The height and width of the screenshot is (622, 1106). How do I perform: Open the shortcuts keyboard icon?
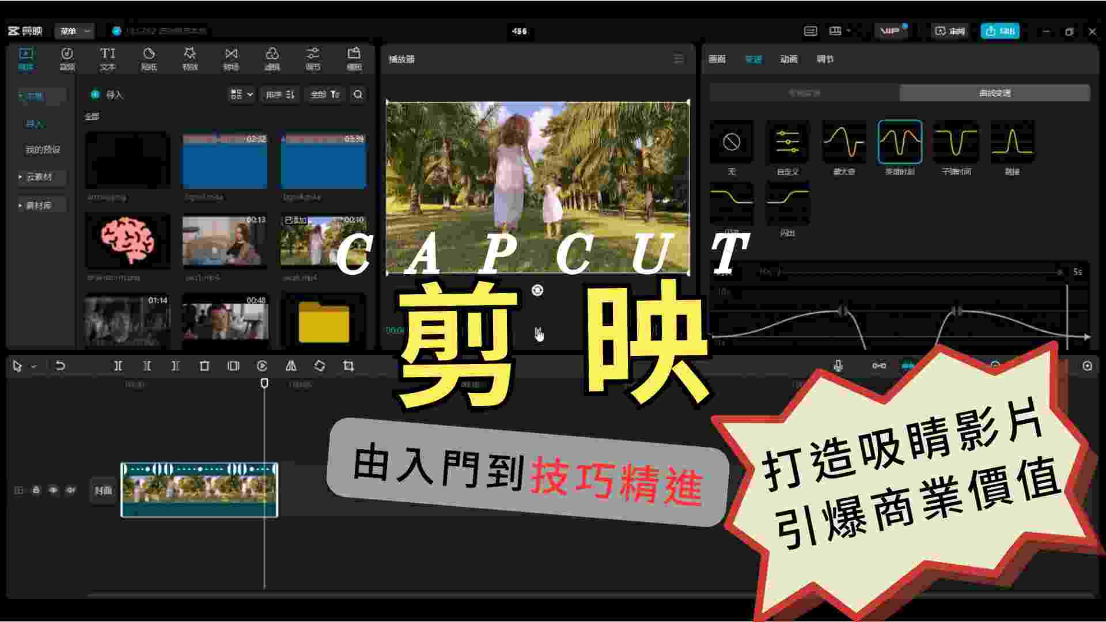click(810, 31)
